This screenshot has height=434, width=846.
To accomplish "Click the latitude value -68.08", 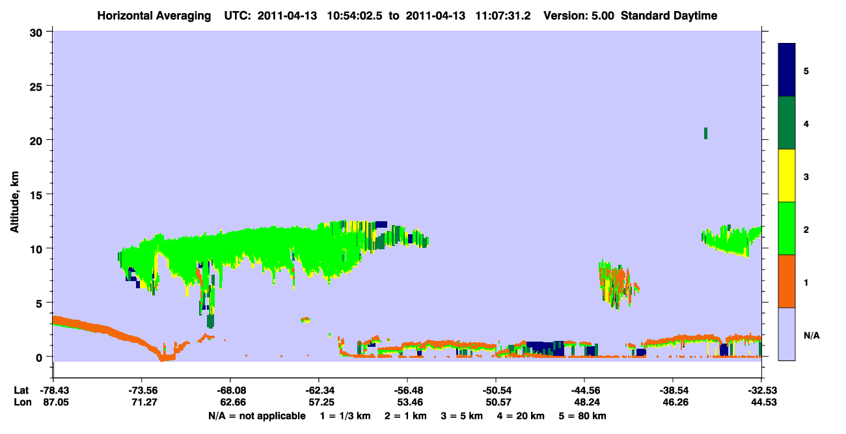I will pyautogui.click(x=230, y=390).
